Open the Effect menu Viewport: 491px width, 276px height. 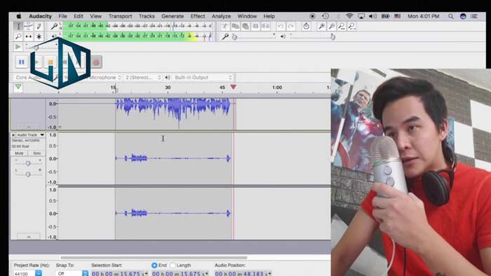point(198,16)
